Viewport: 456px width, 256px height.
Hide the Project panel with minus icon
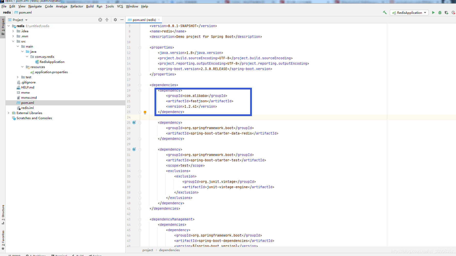coord(122,20)
